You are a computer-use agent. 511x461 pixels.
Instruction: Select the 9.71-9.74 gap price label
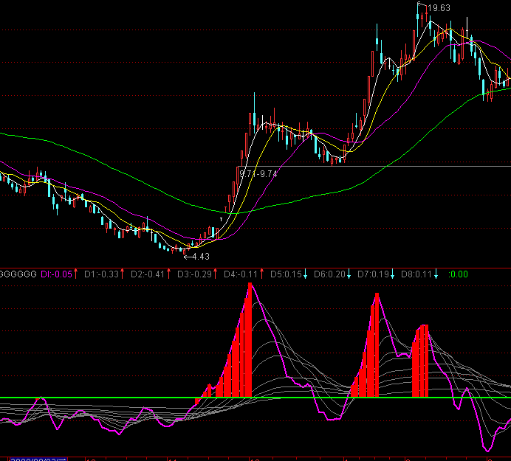coord(258,173)
